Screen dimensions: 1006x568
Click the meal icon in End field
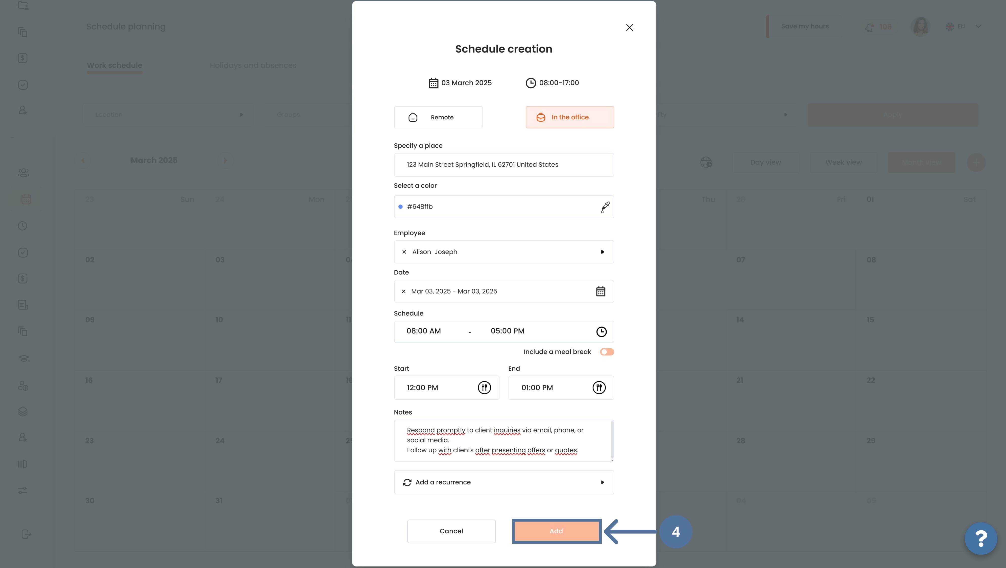tap(599, 388)
